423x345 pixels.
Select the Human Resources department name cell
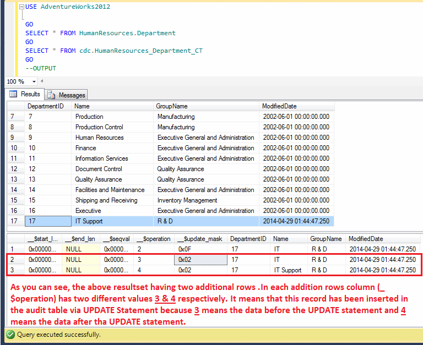[99, 138]
